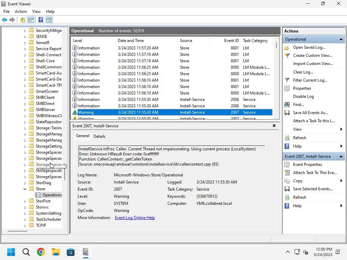Click the Save All Events As disk icon
This screenshot has width=347, height=260.
[287, 113]
